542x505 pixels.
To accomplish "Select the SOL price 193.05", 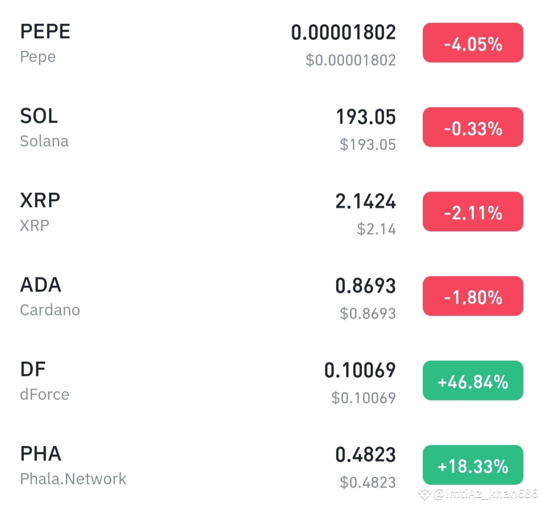I will 366,117.
